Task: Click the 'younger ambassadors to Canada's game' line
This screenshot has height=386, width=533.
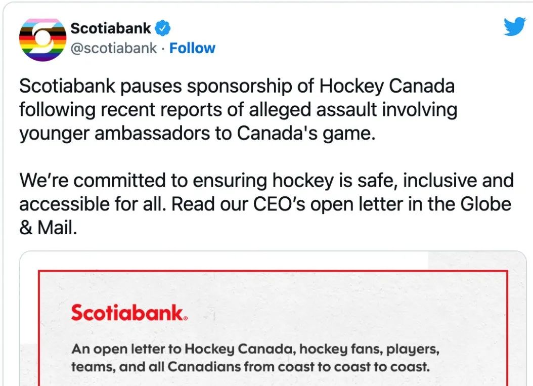Action: coord(197,134)
